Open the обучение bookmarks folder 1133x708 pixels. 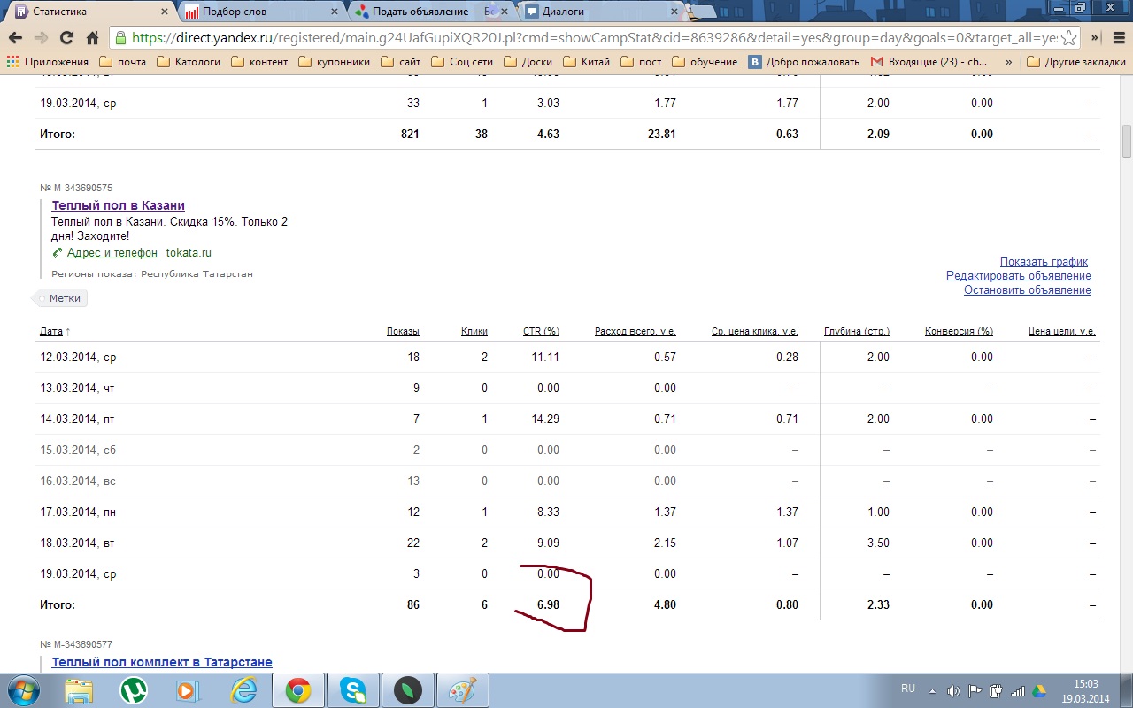pyautogui.click(x=705, y=62)
